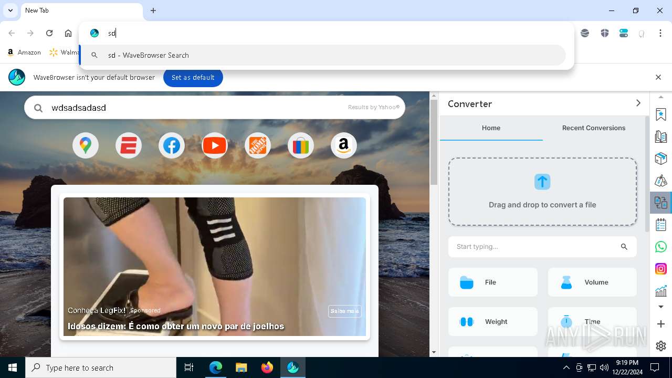
Task: Click the upload arrow in drop zone
Action: [542, 182]
